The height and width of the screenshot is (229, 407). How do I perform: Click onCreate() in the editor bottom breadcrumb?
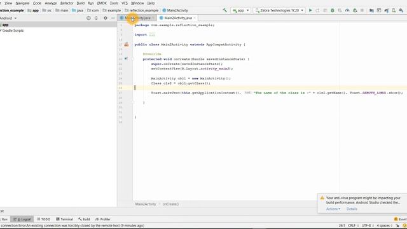170,204
